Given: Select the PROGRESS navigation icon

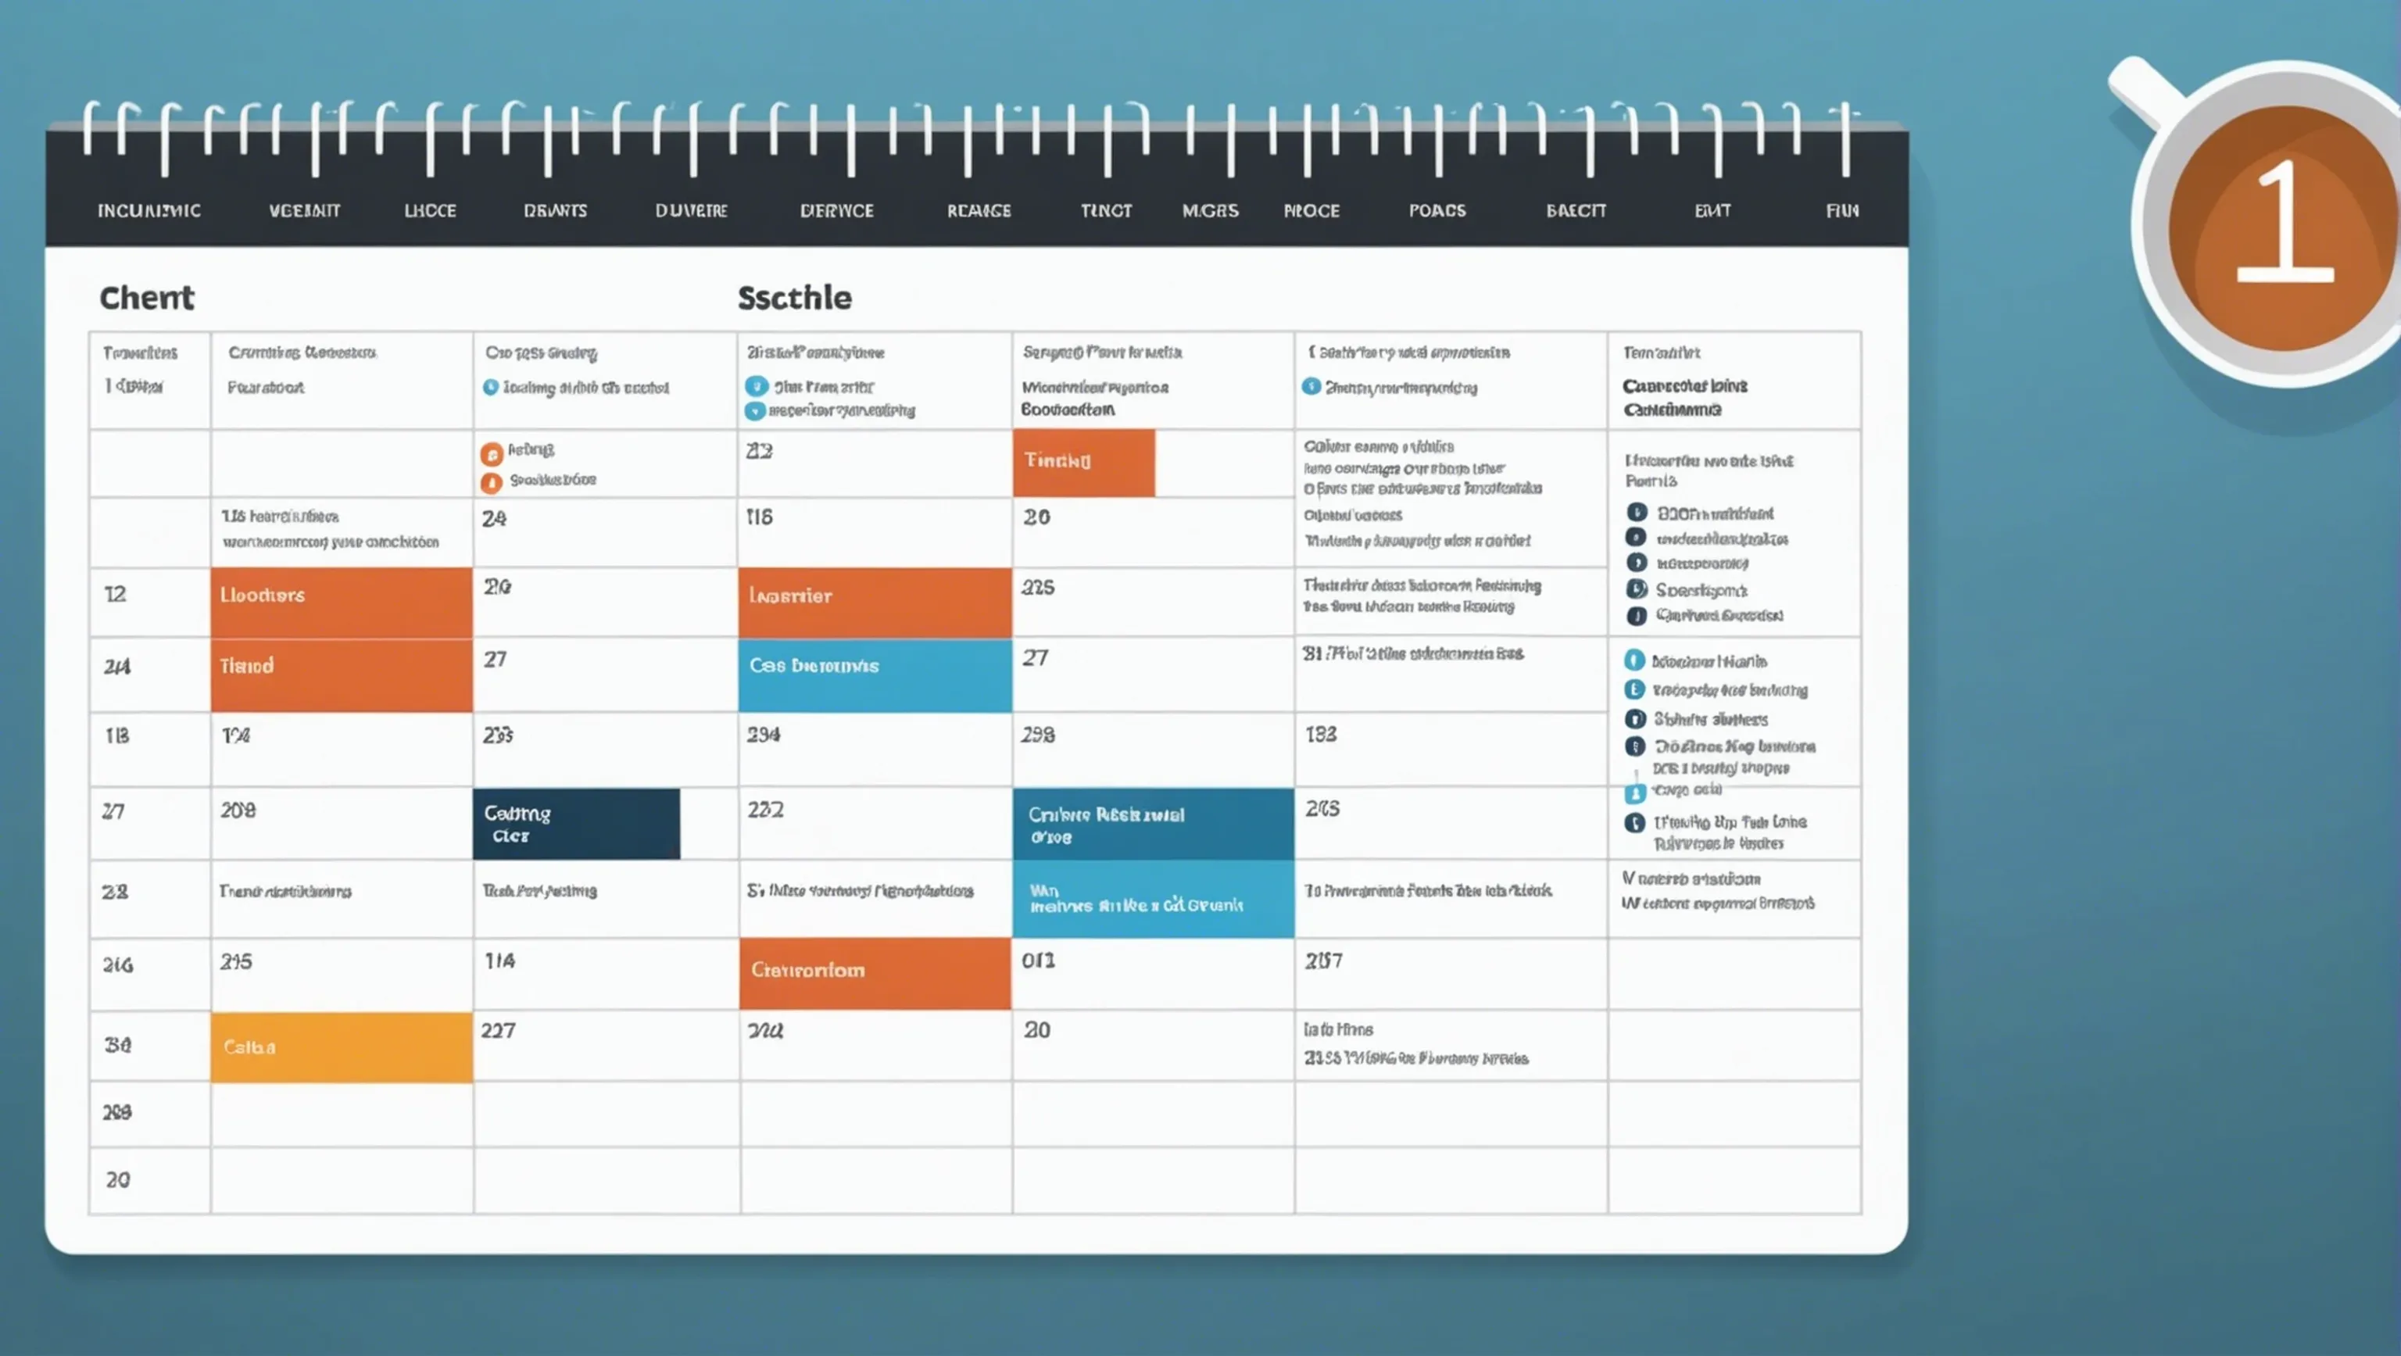Looking at the screenshot, I should 1311,208.
